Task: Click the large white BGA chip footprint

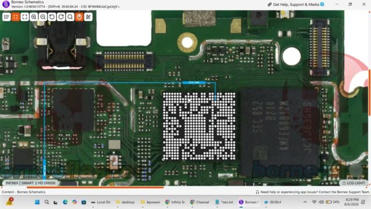Action: (199, 126)
